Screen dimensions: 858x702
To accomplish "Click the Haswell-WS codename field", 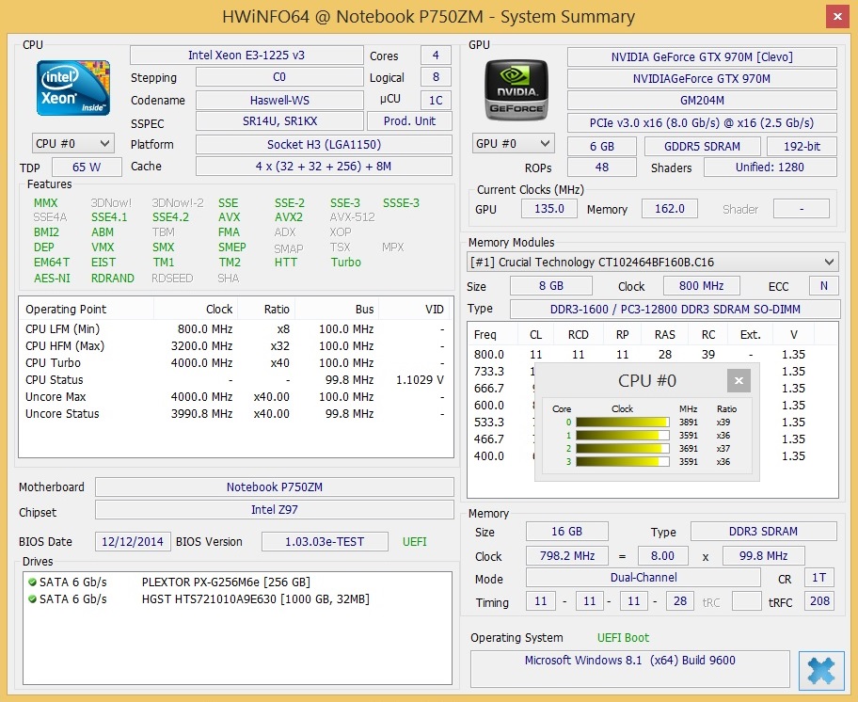I will coord(279,100).
